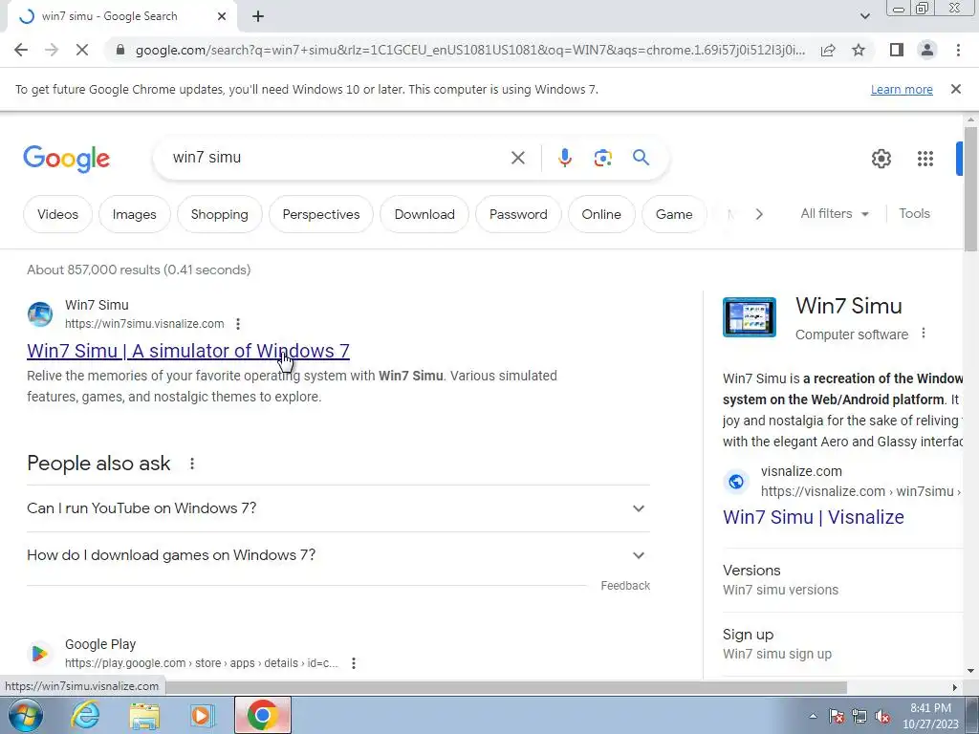Open the Action Center flag icon
The width and height of the screenshot is (979, 734).
(x=836, y=717)
